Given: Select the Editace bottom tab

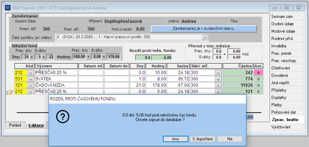Looking at the screenshot, I should [x=36, y=125].
